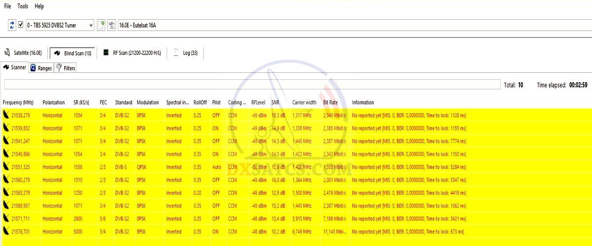
Task: Click the new document icon with green plus
Action: (101, 25)
